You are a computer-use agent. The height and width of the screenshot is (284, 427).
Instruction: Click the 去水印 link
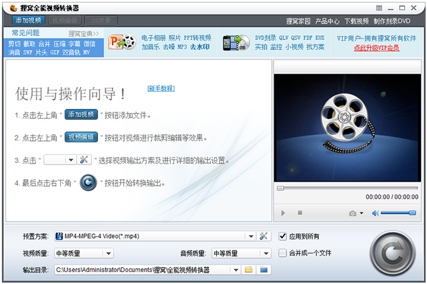pyautogui.click(x=199, y=47)
